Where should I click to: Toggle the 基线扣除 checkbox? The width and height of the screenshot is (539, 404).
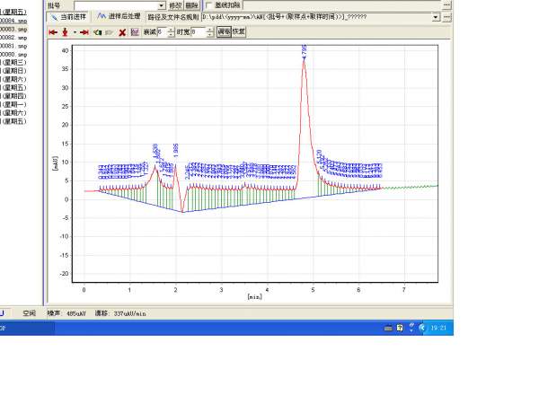[x=209, y=5]
